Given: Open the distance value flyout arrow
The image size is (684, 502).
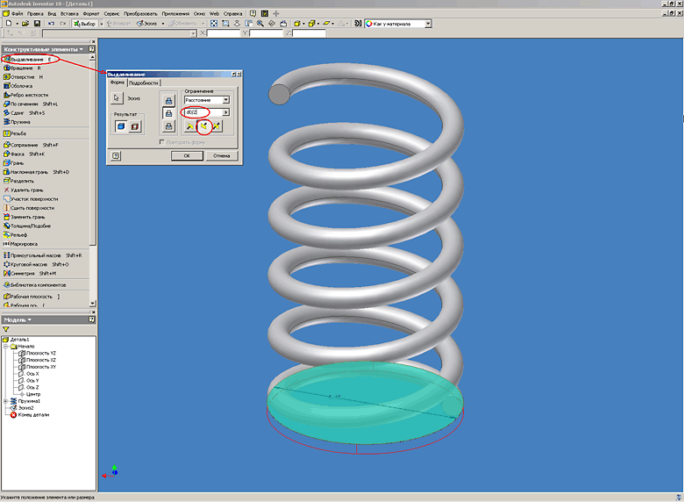Looking at the screenshot, I should coord(225,112).
